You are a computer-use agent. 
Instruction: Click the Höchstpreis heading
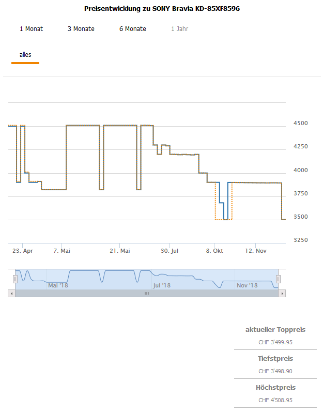click(x=275, y=388)
